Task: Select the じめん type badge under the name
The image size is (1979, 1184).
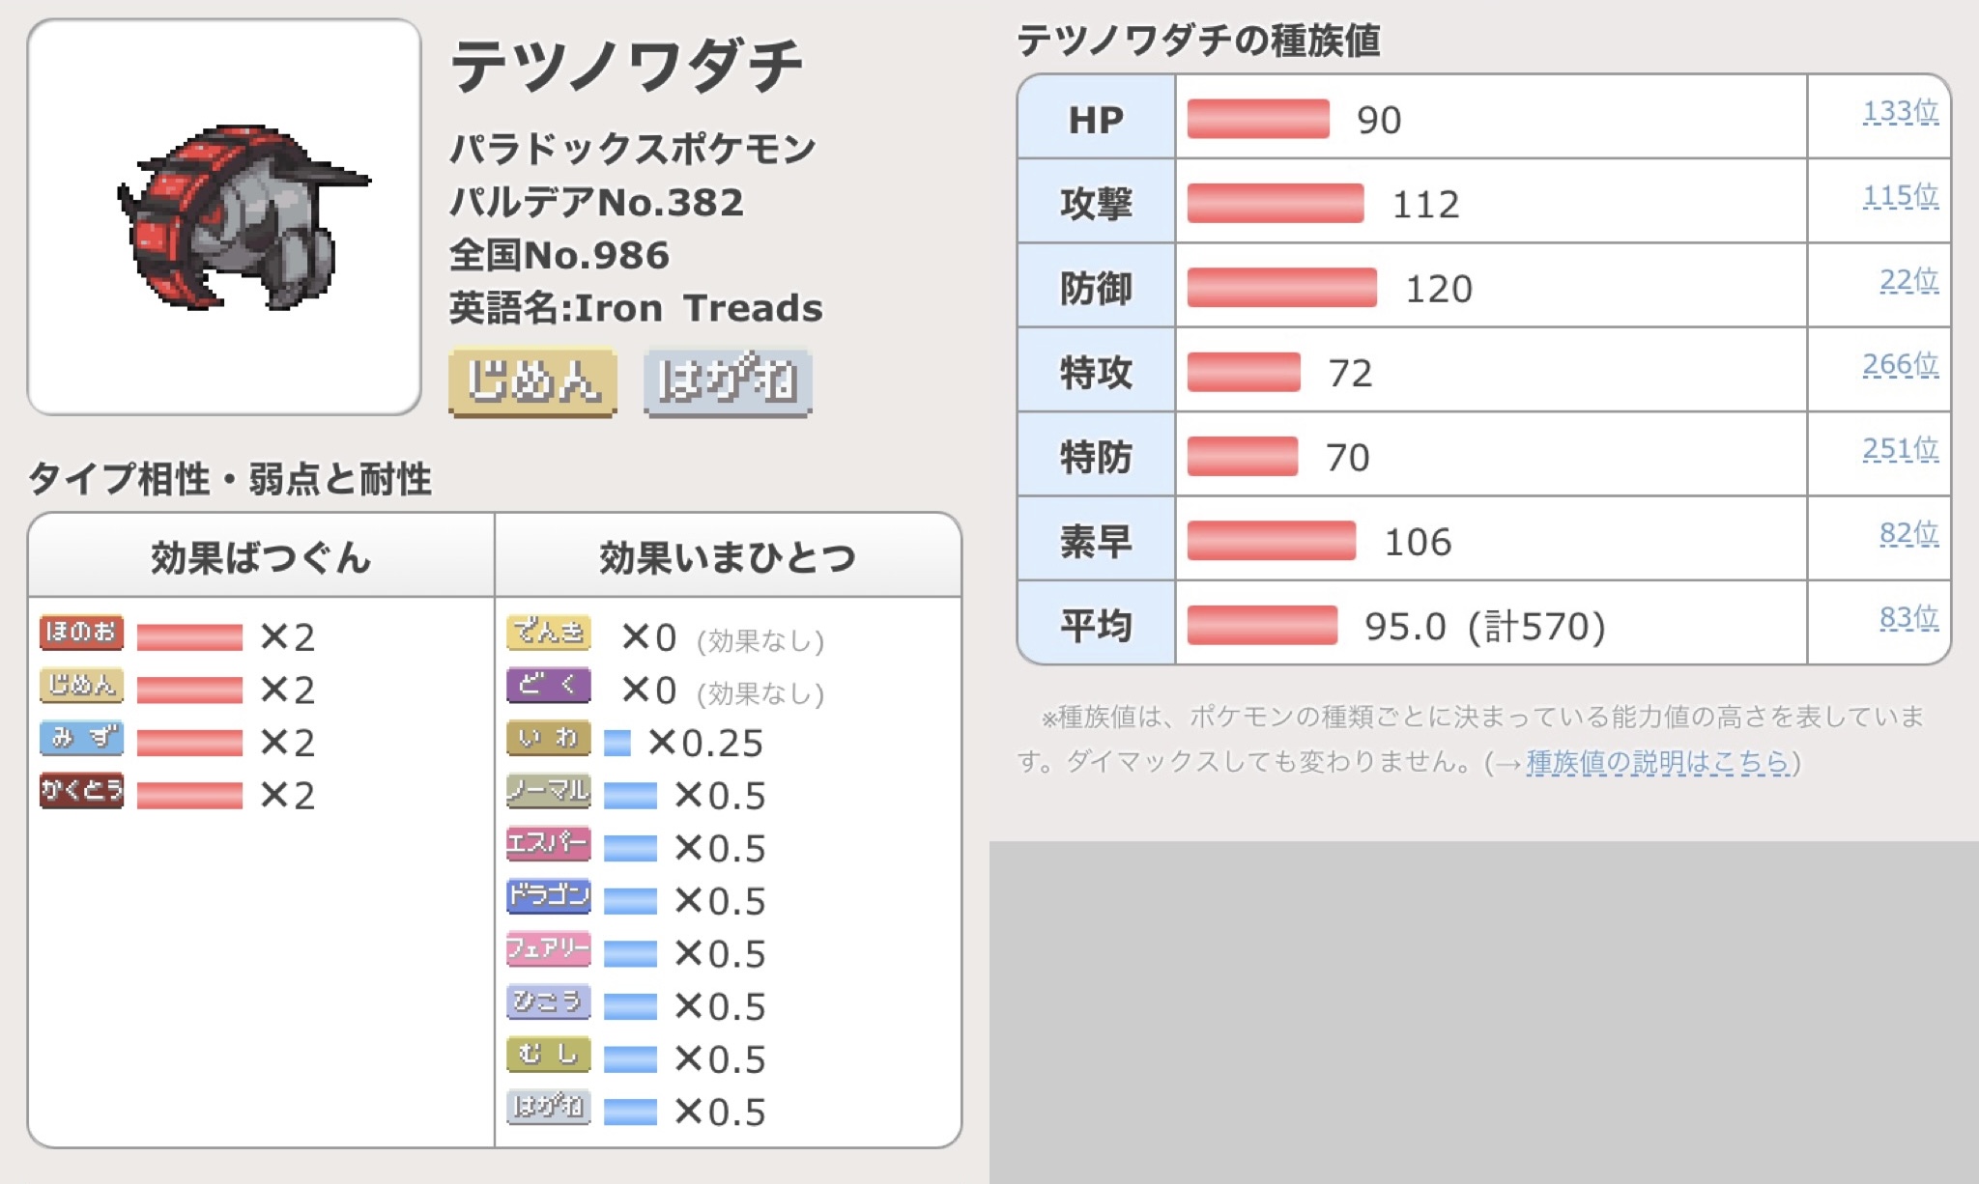Action: [x=532, y=381]
